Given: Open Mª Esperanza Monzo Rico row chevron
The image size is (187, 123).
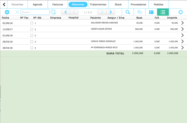Looking at the screenshot, I should coord(183,47).
